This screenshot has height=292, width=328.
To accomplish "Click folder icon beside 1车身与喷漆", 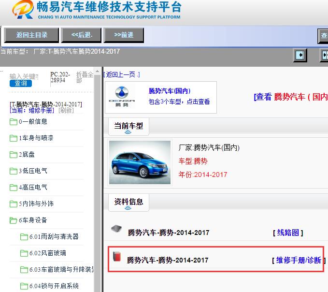I will click(x=14, y=138).
